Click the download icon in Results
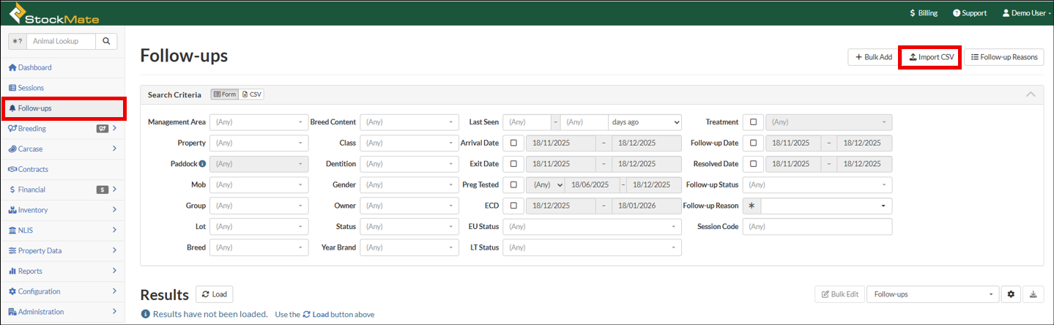1054x325 pixels. (x=1033, y=294)
